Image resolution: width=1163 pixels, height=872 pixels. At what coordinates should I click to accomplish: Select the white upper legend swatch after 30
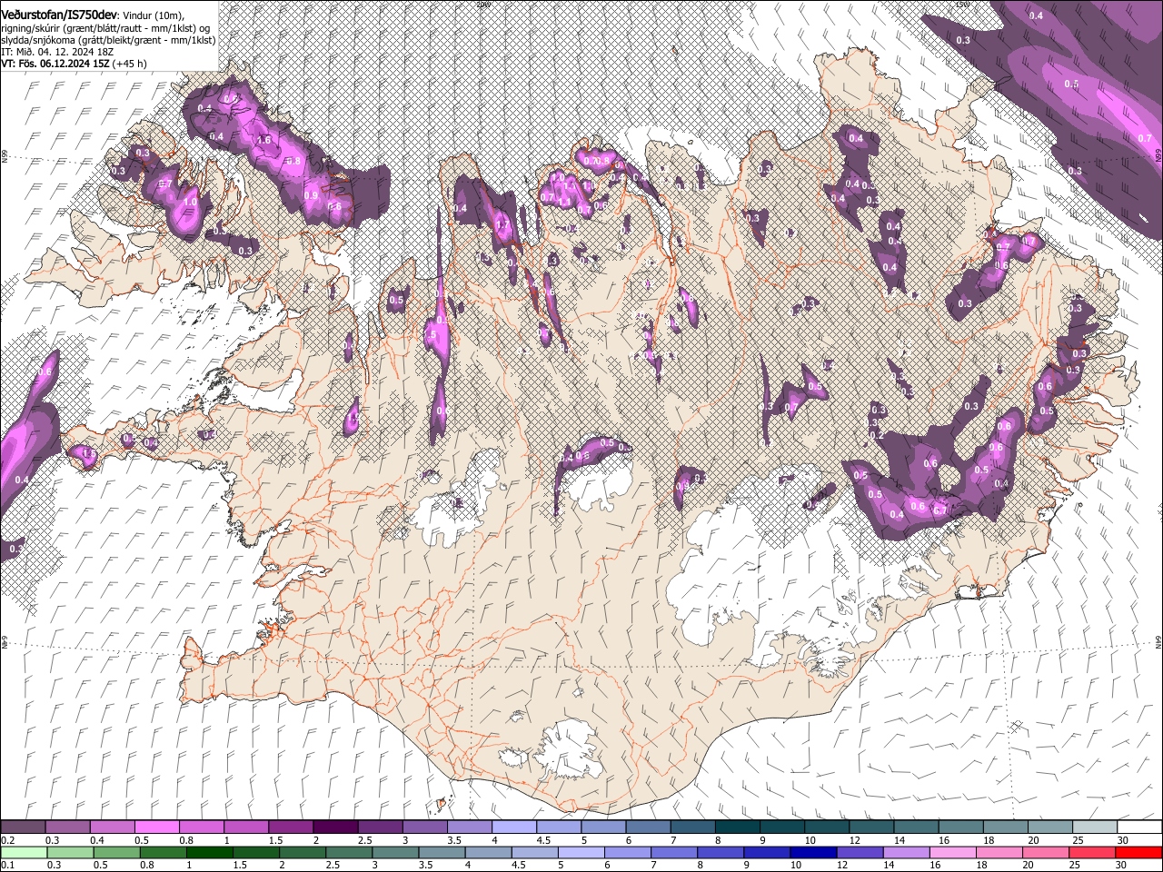(x=1139, y=827)
